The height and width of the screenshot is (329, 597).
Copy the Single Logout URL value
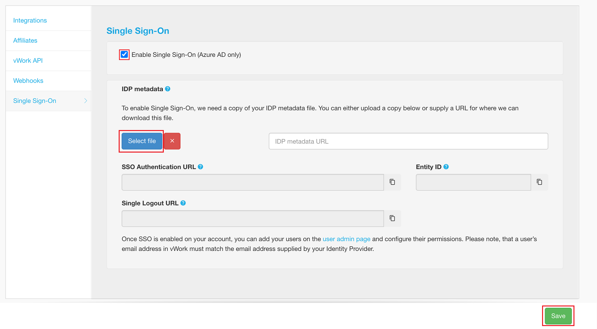coord(392,218)
